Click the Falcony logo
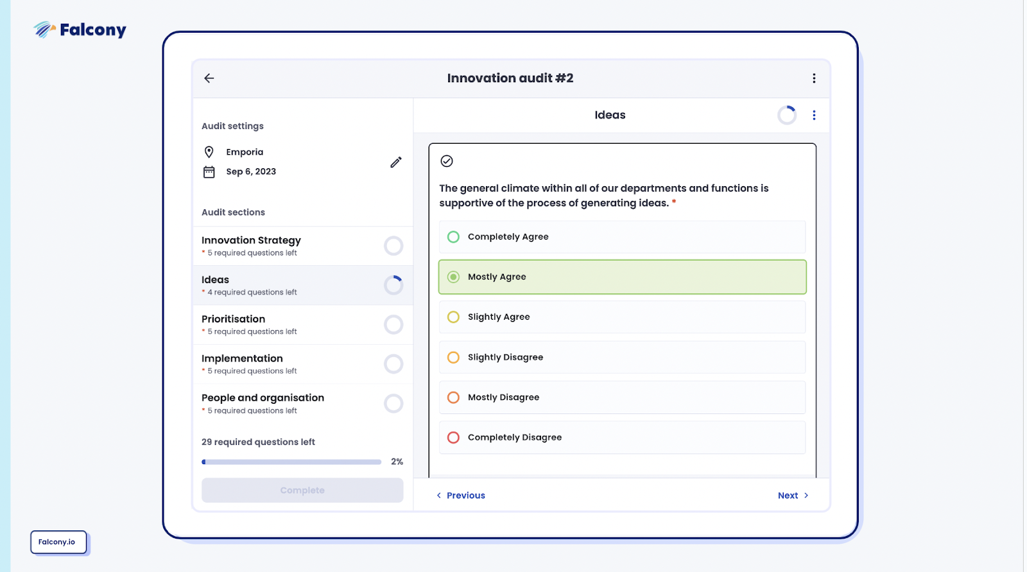 tap(80, 30)
